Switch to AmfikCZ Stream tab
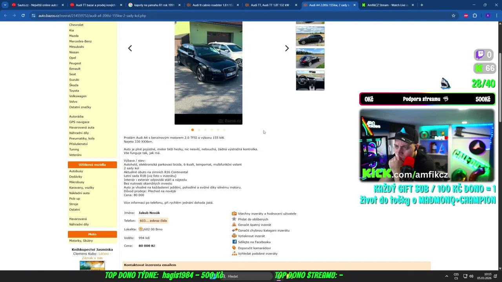 387,5
